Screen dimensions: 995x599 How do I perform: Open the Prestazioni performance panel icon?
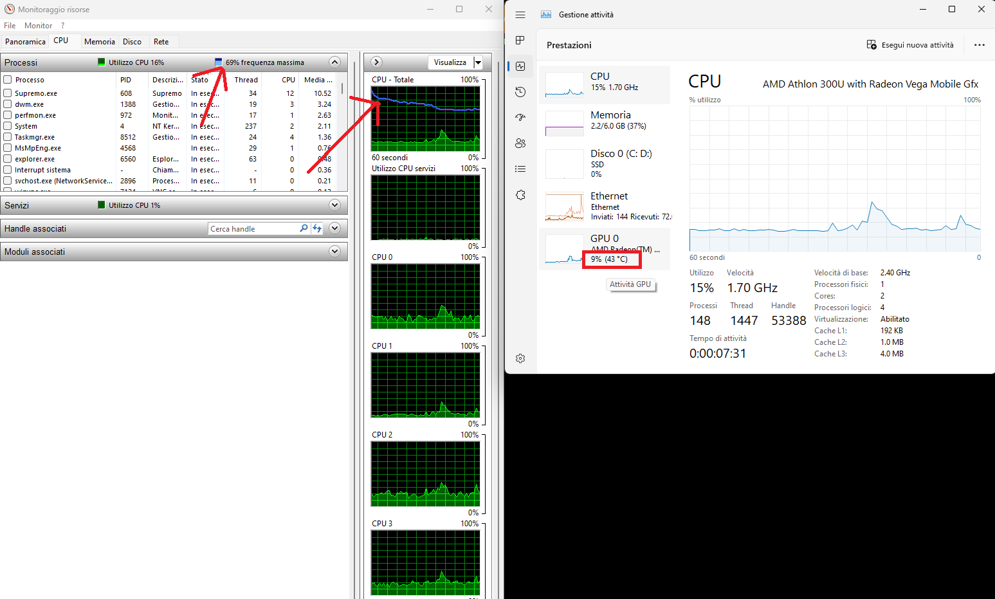pyautogui.click(x=520, y=66)
